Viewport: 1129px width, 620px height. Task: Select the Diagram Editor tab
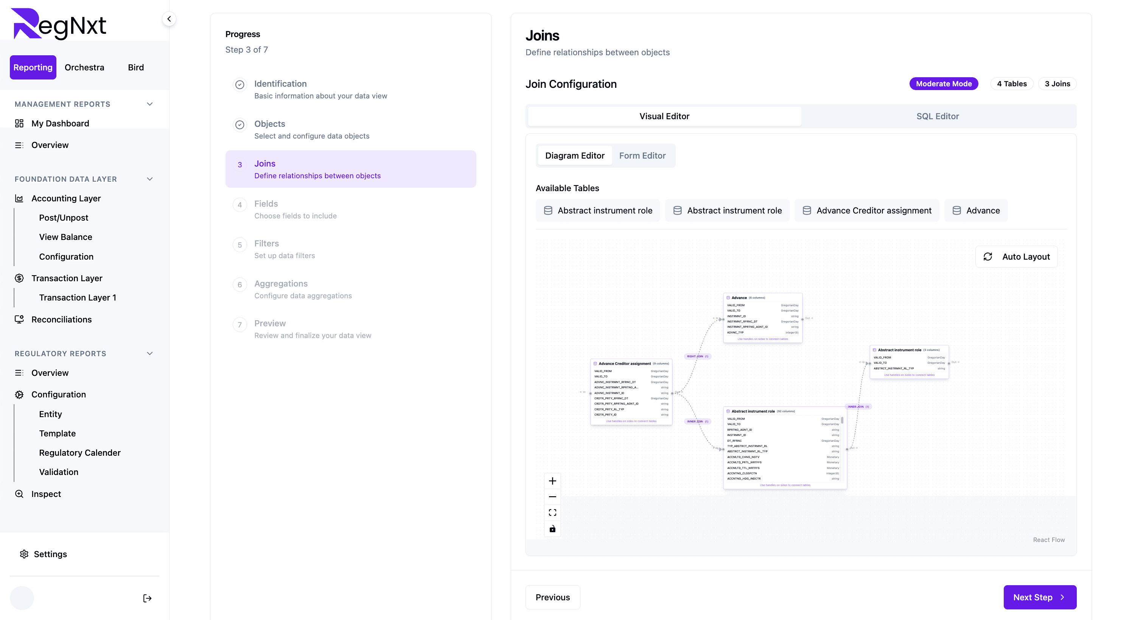(x=575, y=156)
